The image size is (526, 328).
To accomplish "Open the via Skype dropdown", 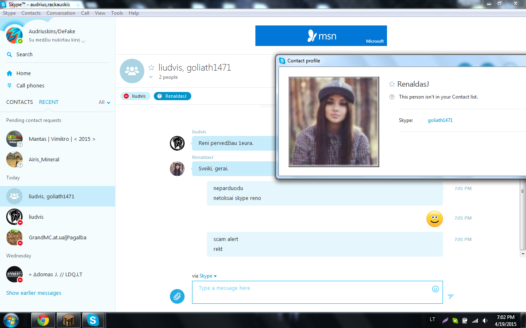I will (x=208, y=276).
